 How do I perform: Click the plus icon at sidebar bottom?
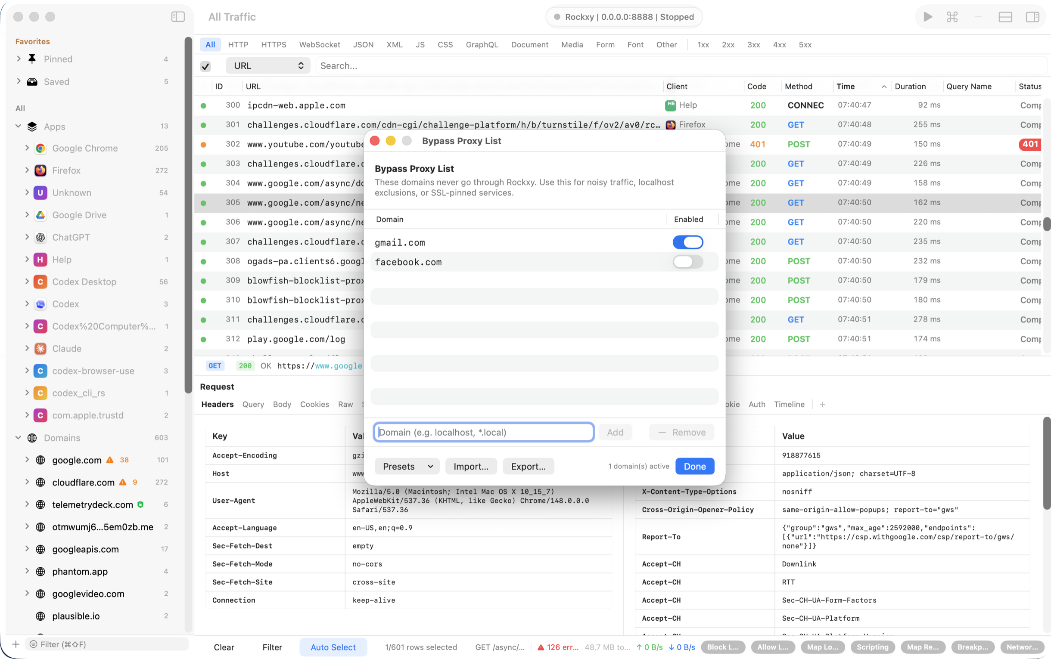click(x=16, y=644)
